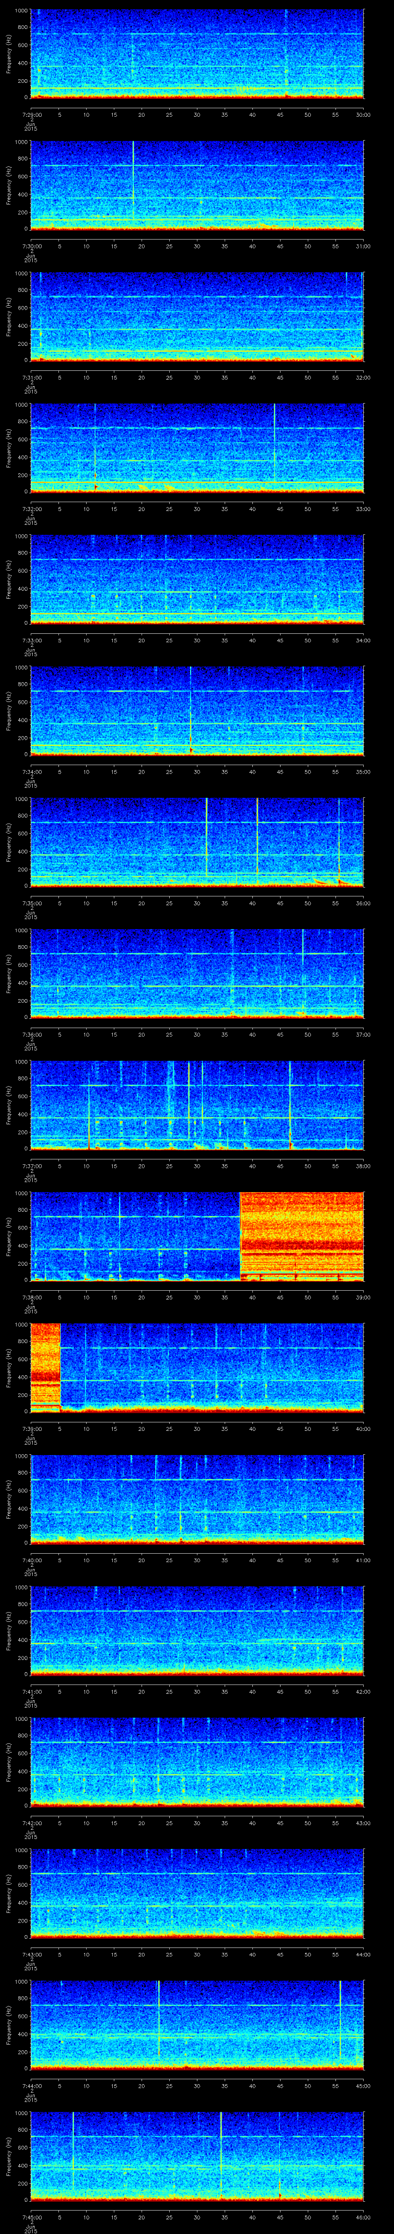The image size is (394, 2234).
Task: Select the 7:38:00 time axis label
Action: pos(30,1297)
